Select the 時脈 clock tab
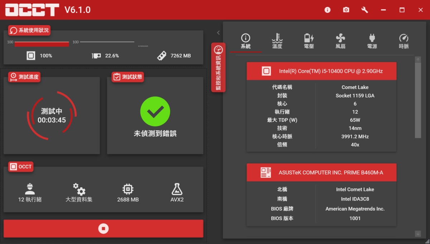Viewport: 430px width, 244px height. (x=403, y=41)
